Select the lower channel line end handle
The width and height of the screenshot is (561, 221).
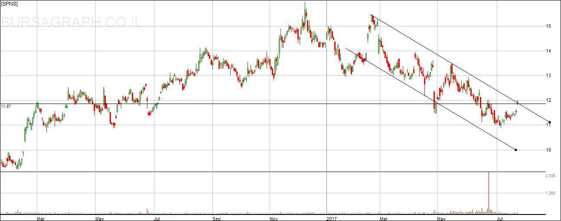coord(515,150)
